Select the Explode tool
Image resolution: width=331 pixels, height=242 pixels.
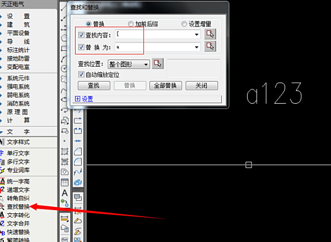(x=78, y=182)
